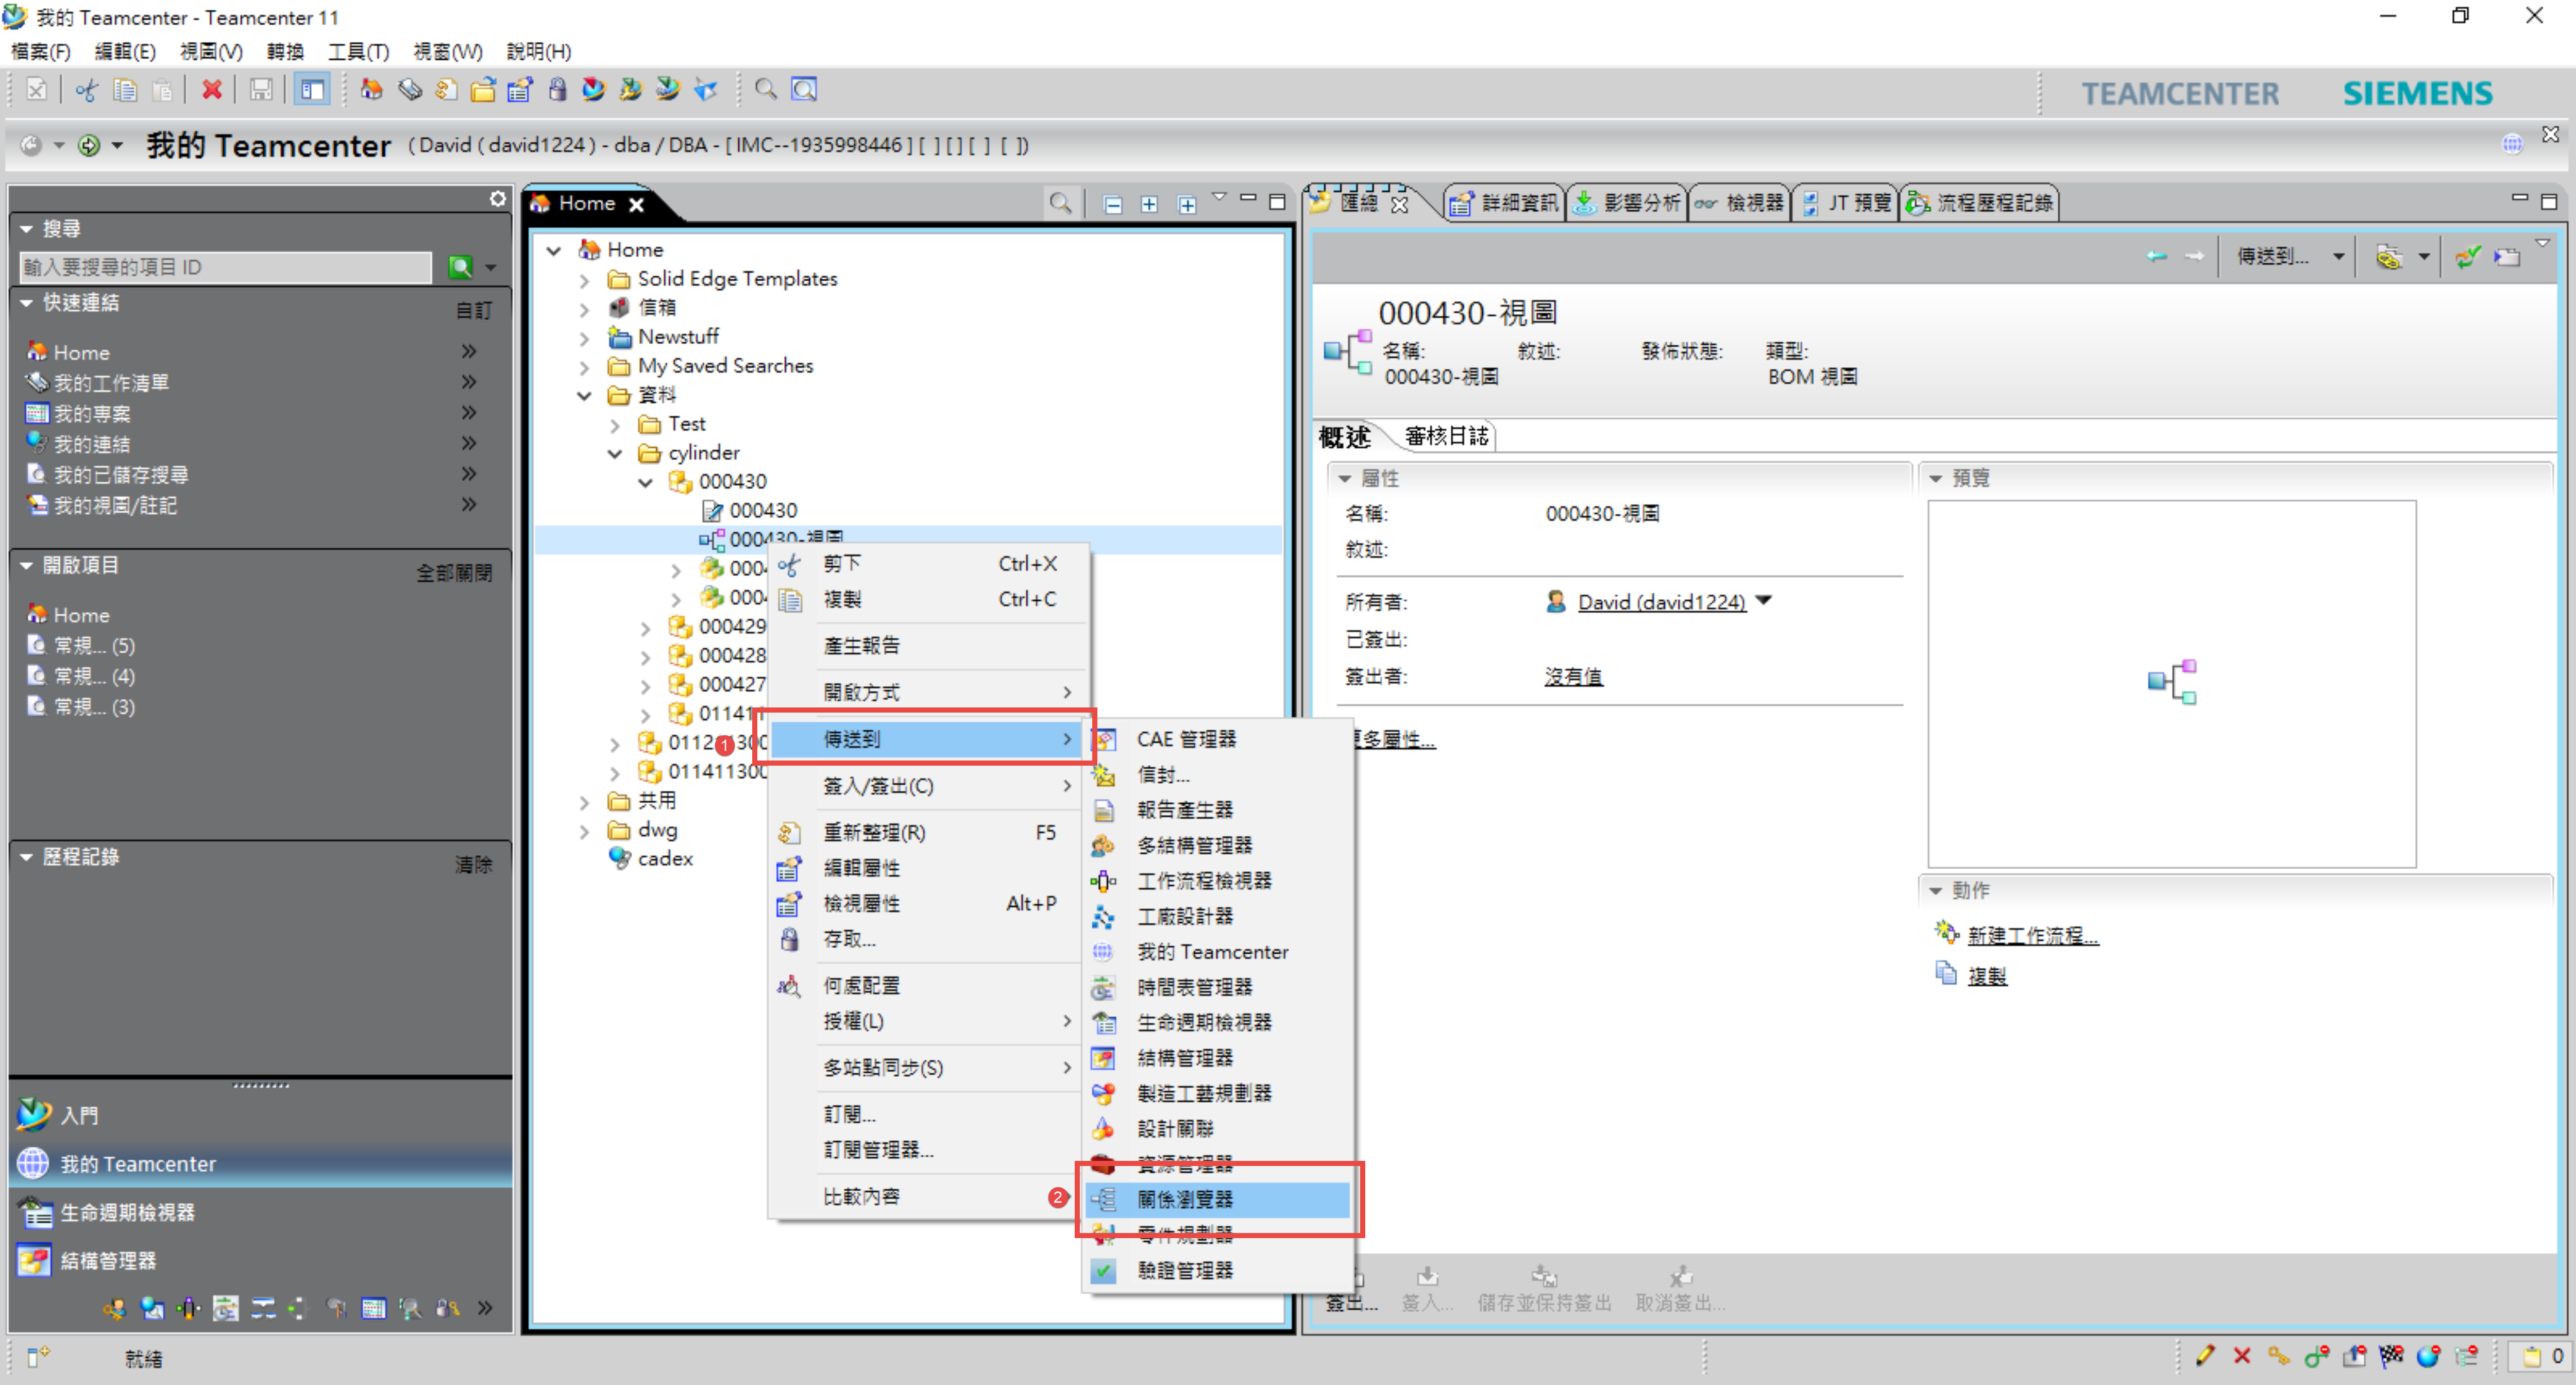
Task: Click the lock Access toolbar icon
Action: click(x=557, y=90)
